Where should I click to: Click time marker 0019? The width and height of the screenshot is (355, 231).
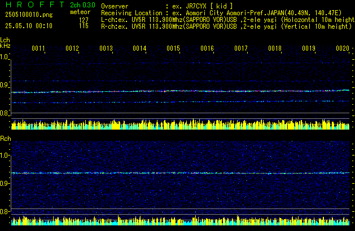coord(309,48)
